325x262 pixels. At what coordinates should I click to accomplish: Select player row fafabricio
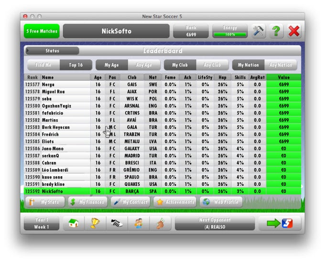pos(162,113)
